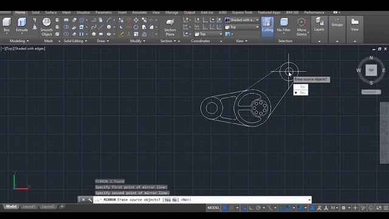The width and height of the screenshot is (389, 219).
Task: Select the Polygon draw tool
Action: pyautogui.click(x=94, y=34)
